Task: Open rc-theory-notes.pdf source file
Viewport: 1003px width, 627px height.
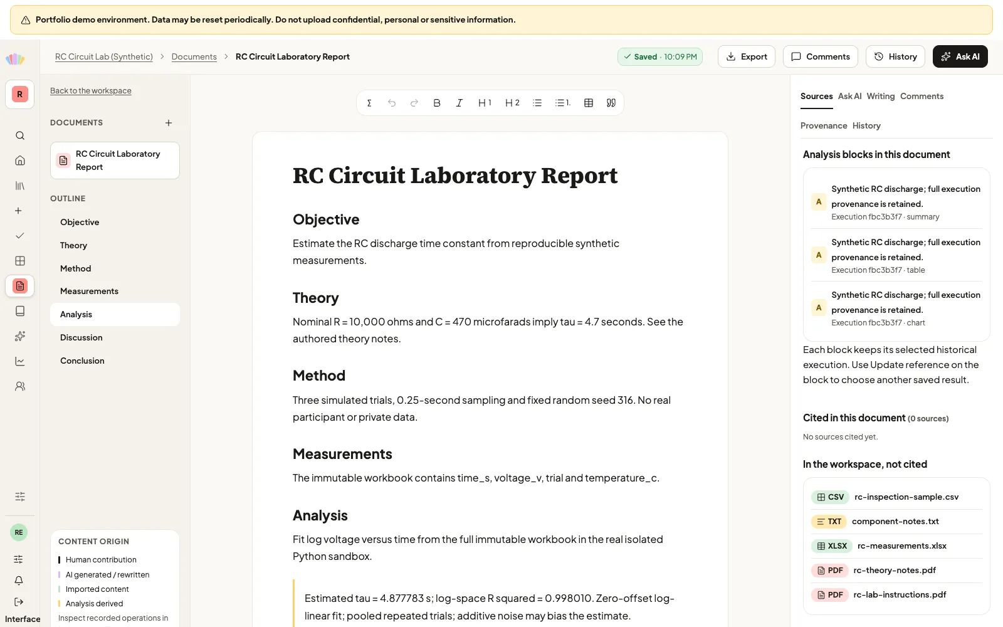Action: click(896, 571)
